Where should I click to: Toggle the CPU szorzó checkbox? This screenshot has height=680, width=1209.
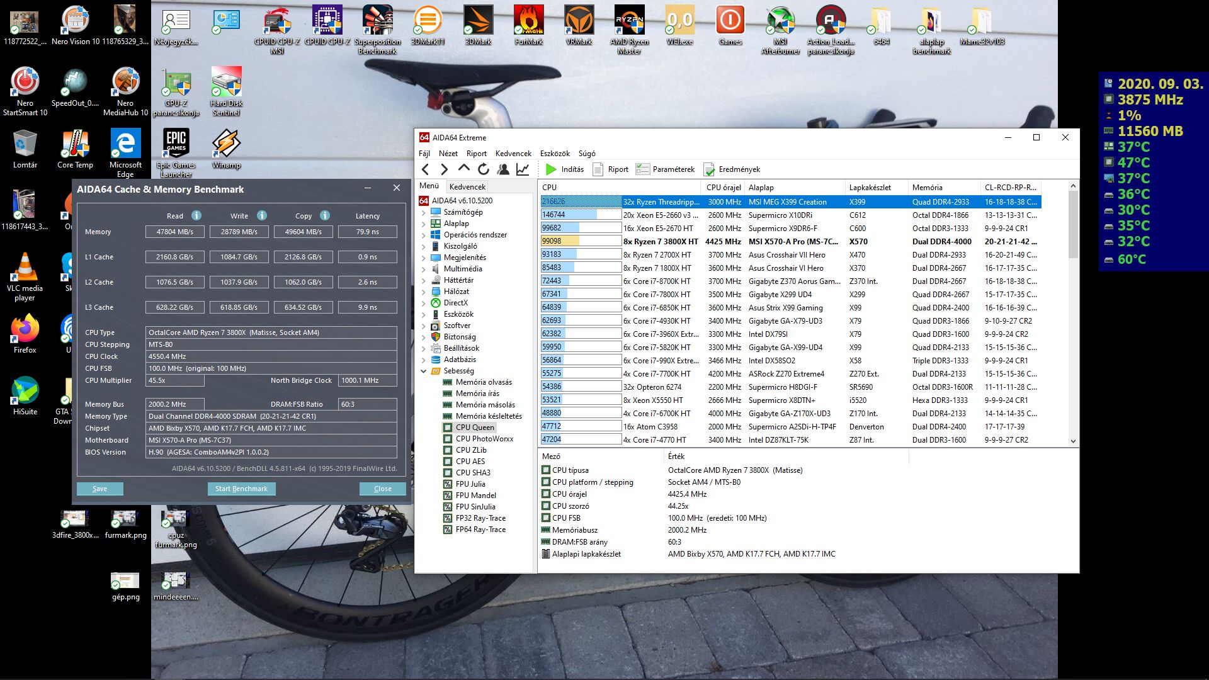coord(546,506)
